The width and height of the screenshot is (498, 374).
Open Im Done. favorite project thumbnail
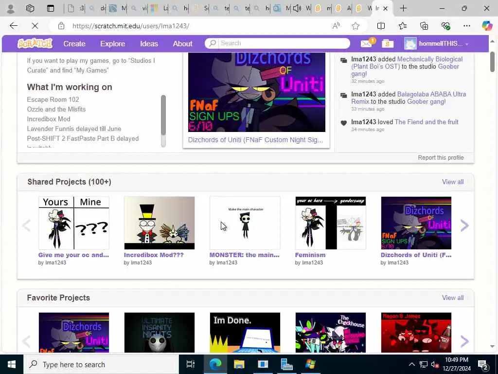pos(245,332)
